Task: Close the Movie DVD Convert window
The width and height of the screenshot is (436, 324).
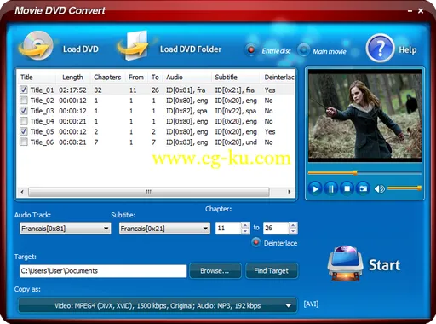Action: click(x=421, y=11)
